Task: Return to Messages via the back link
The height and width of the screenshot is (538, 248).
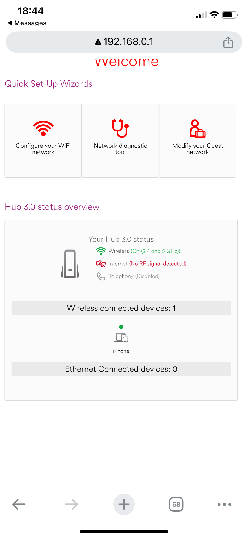Action: [x=26, y=23]
